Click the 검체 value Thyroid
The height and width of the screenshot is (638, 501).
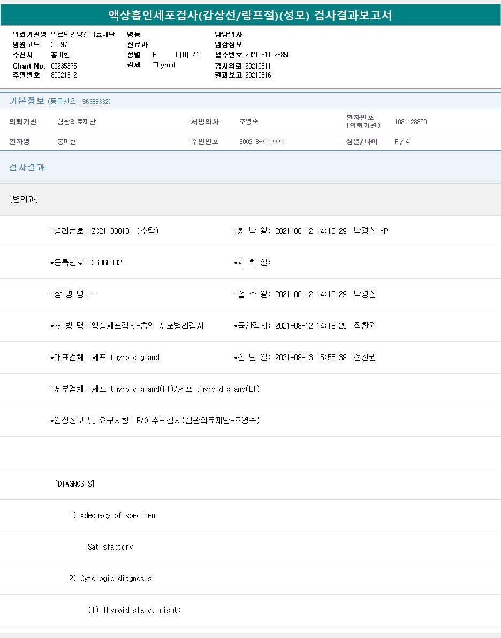pos(164,65)
